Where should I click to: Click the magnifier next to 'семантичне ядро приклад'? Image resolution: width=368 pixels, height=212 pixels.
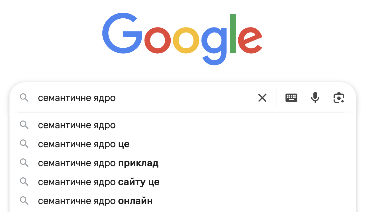(24, 163)
